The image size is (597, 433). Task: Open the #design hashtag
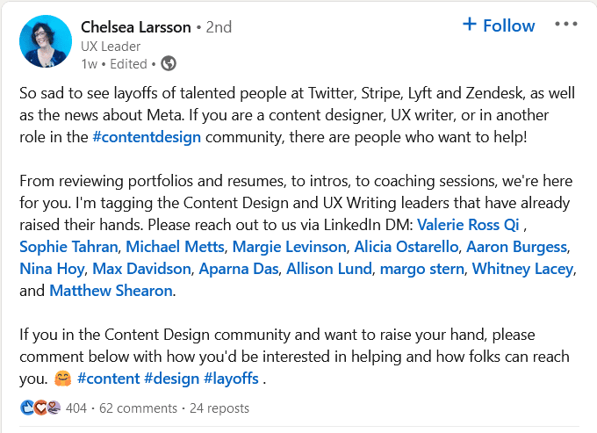point(172,379)
